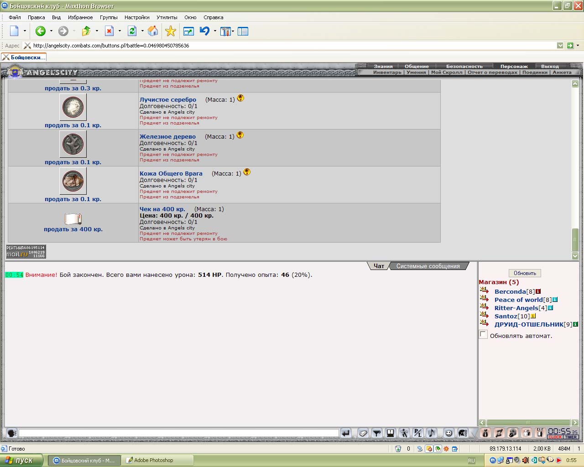Open the Инвентарь game menu link

[387, 72]
